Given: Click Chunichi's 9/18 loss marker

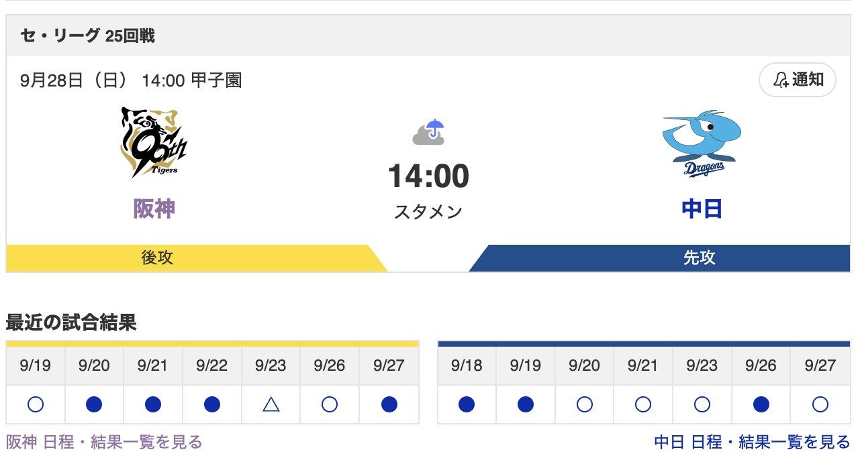Looking at the screenshot, I should pyautogui.click(x=467, y=404).
